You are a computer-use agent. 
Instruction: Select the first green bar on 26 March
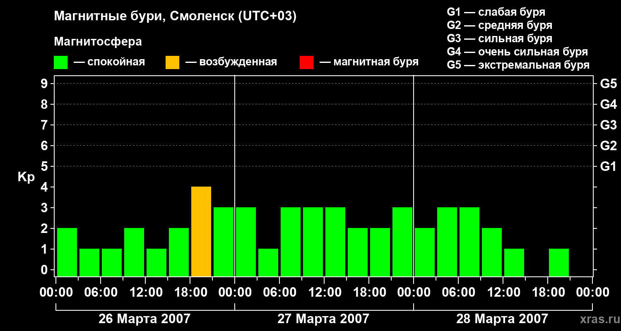[67, 252]
